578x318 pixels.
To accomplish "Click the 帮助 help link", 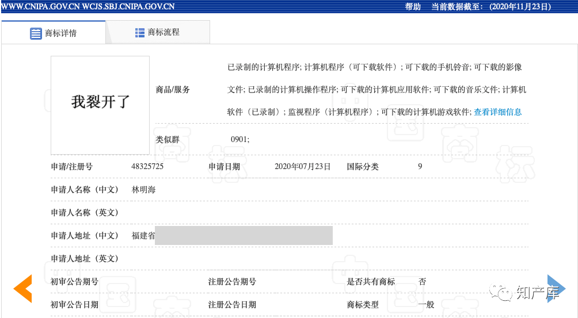I will [x=413, y=7].
